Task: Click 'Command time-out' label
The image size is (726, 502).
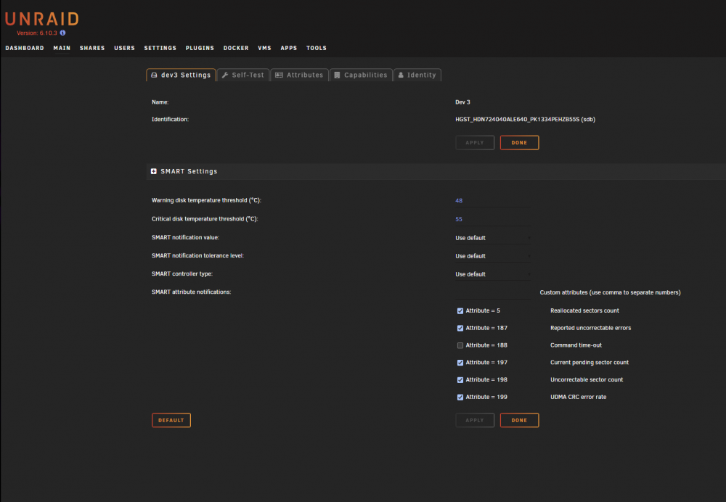Action: [576, 345]
